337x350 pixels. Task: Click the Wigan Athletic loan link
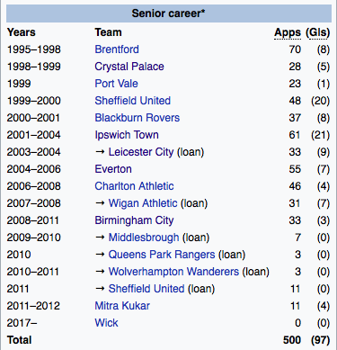143,203
